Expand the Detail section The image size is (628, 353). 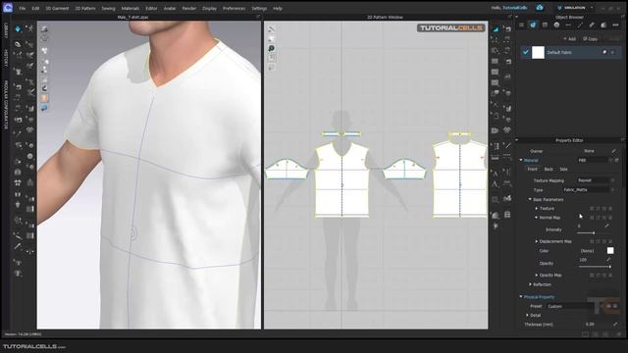point(527,316)
